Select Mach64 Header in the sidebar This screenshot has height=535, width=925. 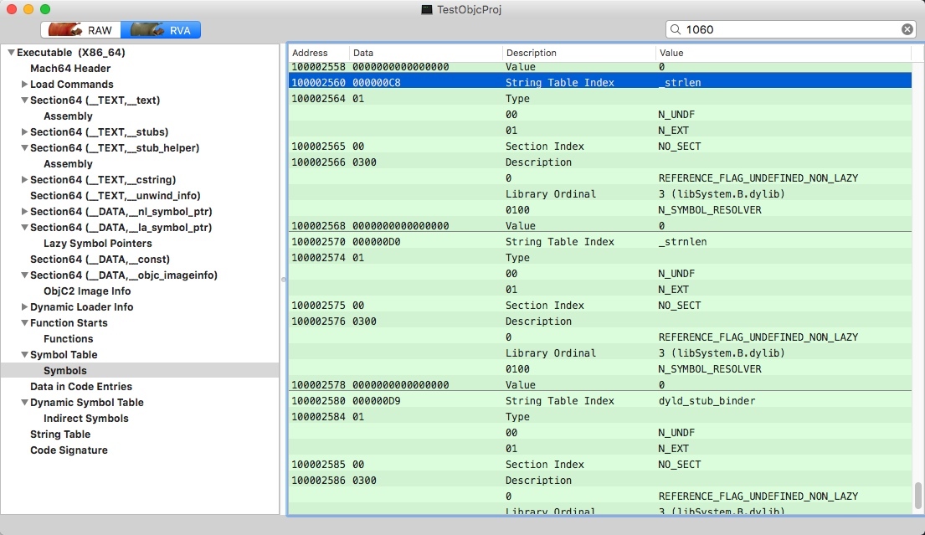pyautogui.click(x=70, y=69)
